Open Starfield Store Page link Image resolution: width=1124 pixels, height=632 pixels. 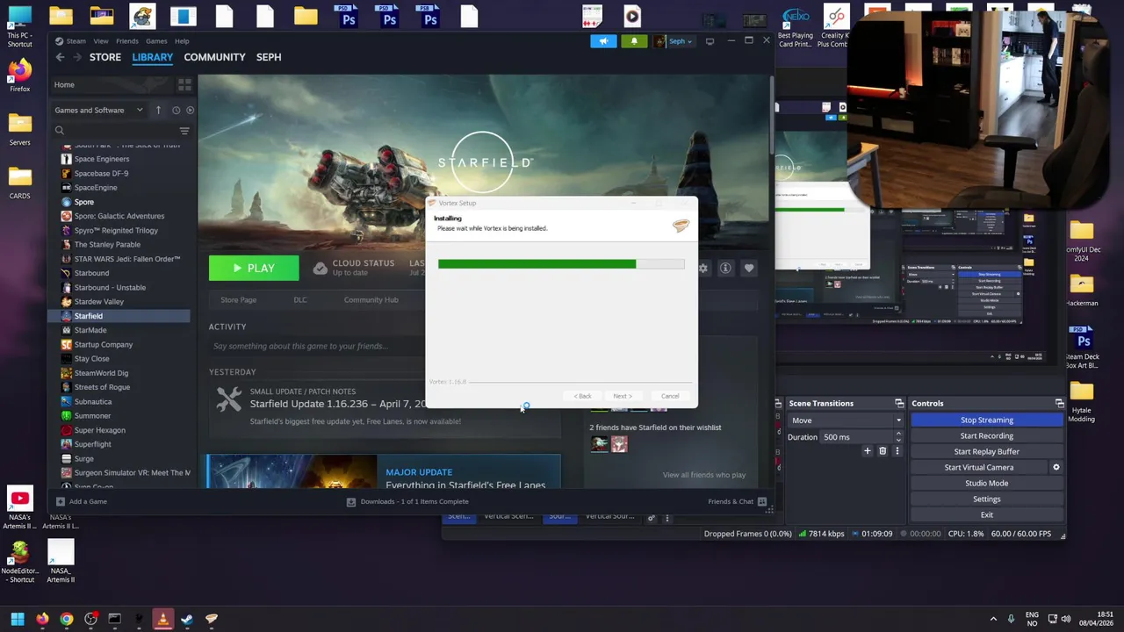click(x=239, y=300)
